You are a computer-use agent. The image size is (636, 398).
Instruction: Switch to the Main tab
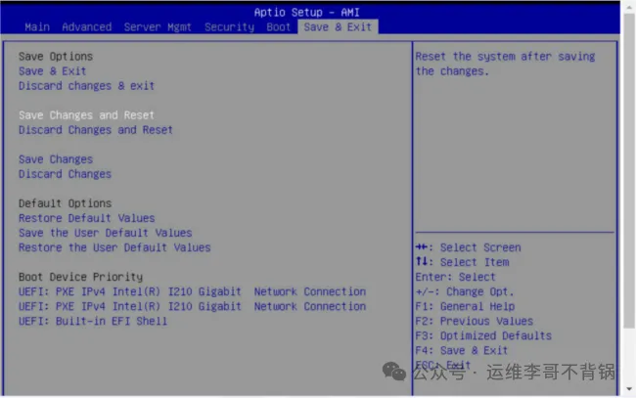[37, 27]
